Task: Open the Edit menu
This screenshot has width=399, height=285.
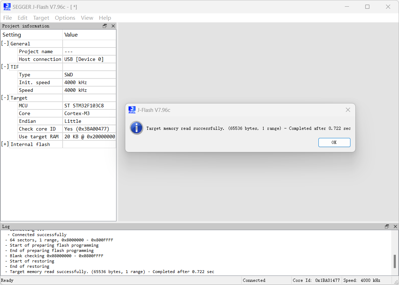Action: click(x=23, y=18)
